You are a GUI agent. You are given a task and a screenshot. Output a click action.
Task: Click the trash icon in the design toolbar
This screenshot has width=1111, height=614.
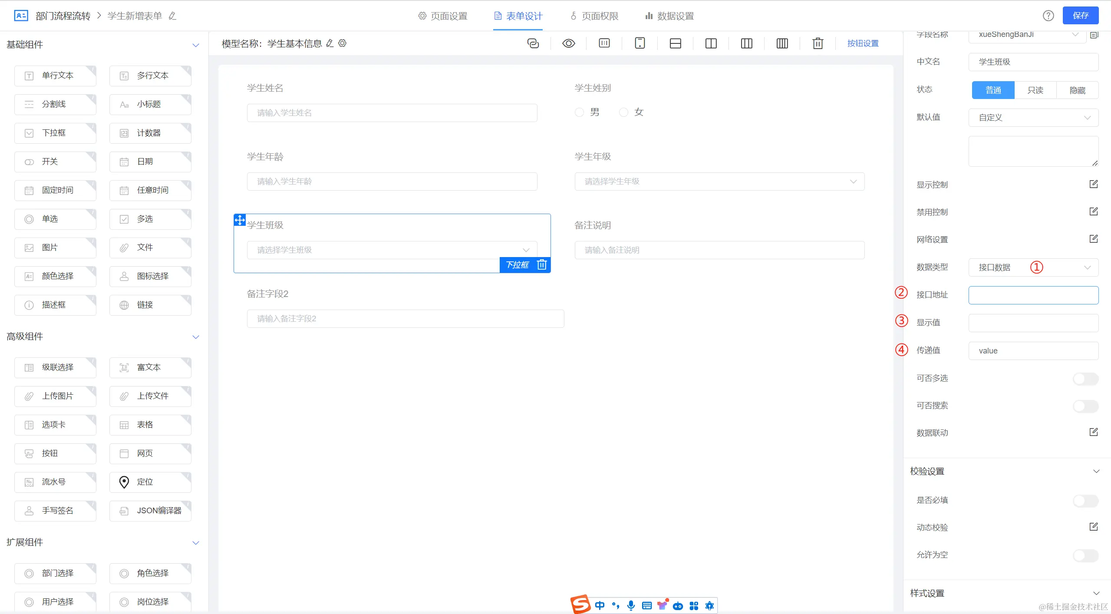818,43
